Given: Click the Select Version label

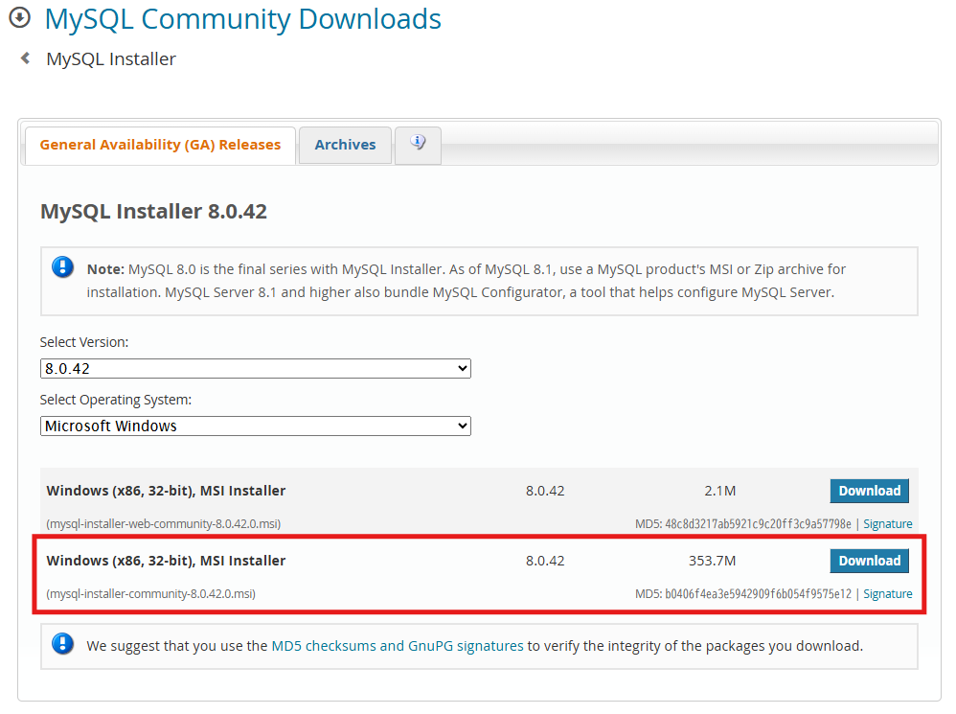Looking at the screenshot, I should [x=84, y=342].
